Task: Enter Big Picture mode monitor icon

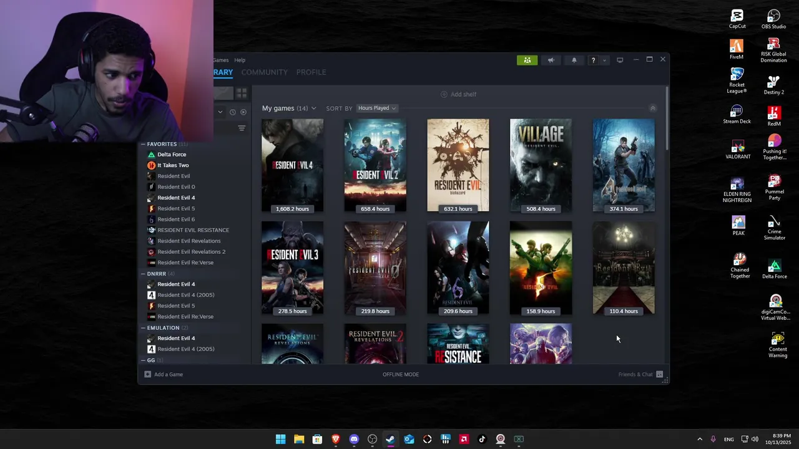Action: [x=620, y=60]
